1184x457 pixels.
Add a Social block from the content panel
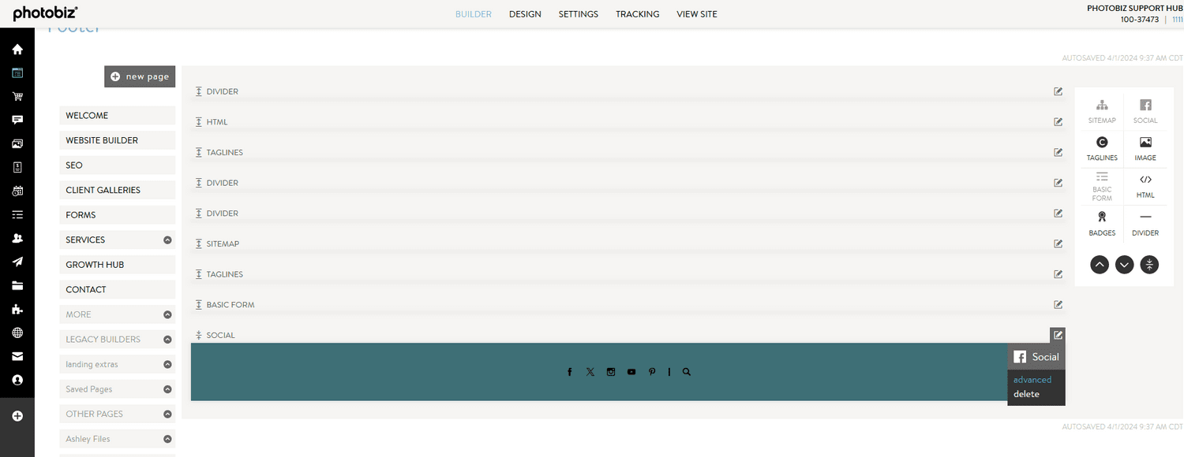(x=1145, y=110)
